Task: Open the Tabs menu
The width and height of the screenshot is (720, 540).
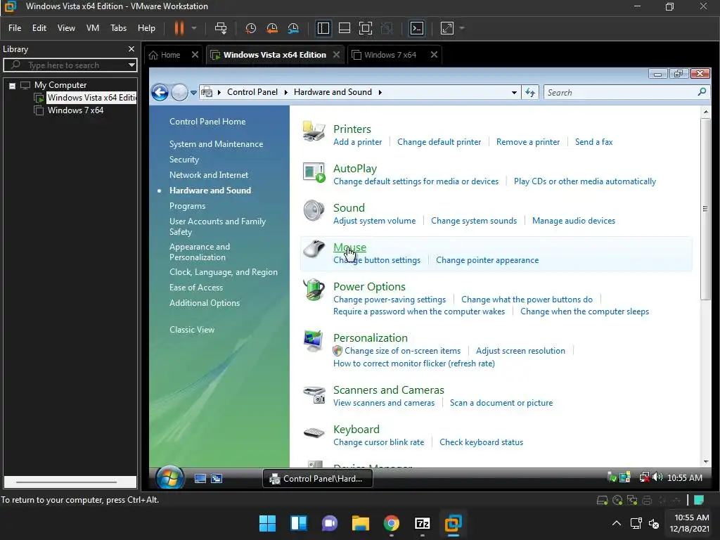Action: point(118,28)
